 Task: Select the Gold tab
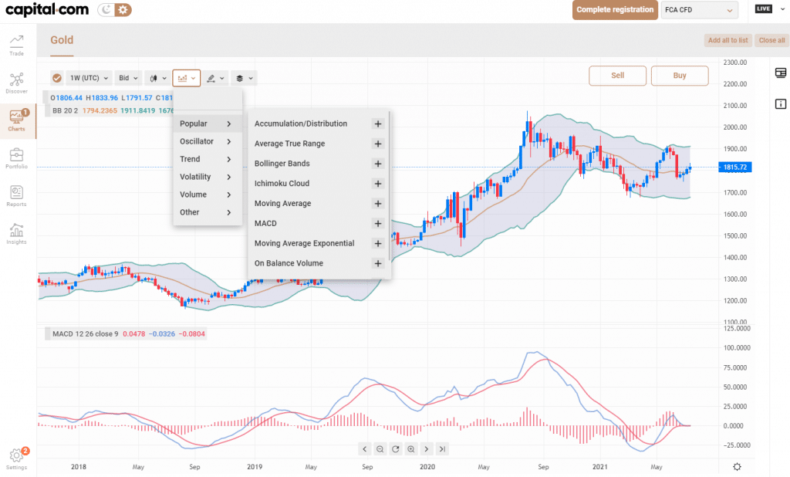pos(62,40)
